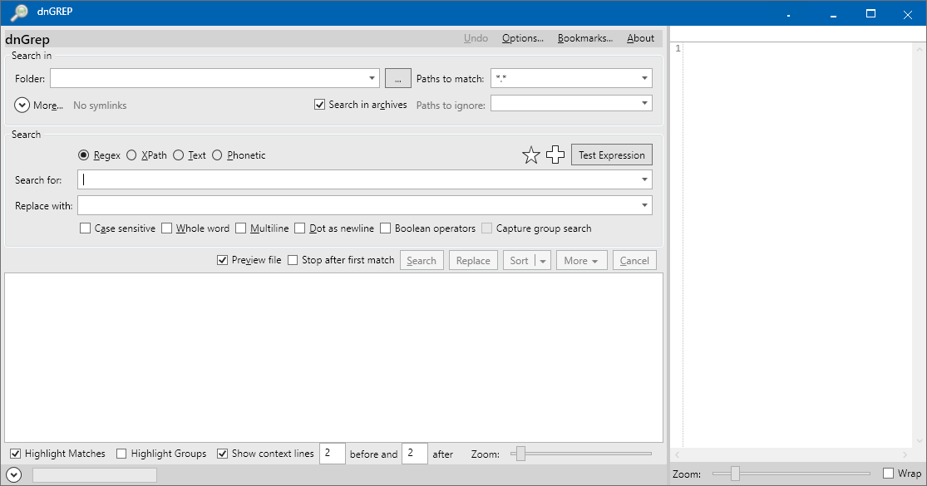Image resolution: width=927 pixels, height=486 pixels.
Task: Start searching with the Search button
Action: click(422, 260)
